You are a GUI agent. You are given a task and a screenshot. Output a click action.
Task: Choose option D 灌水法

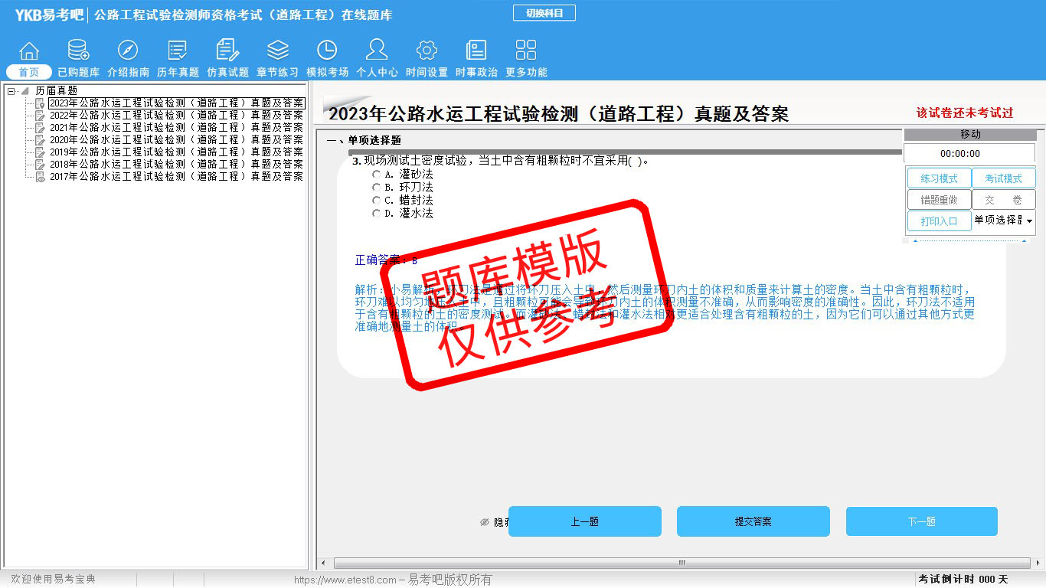click(x=376, y=214)
